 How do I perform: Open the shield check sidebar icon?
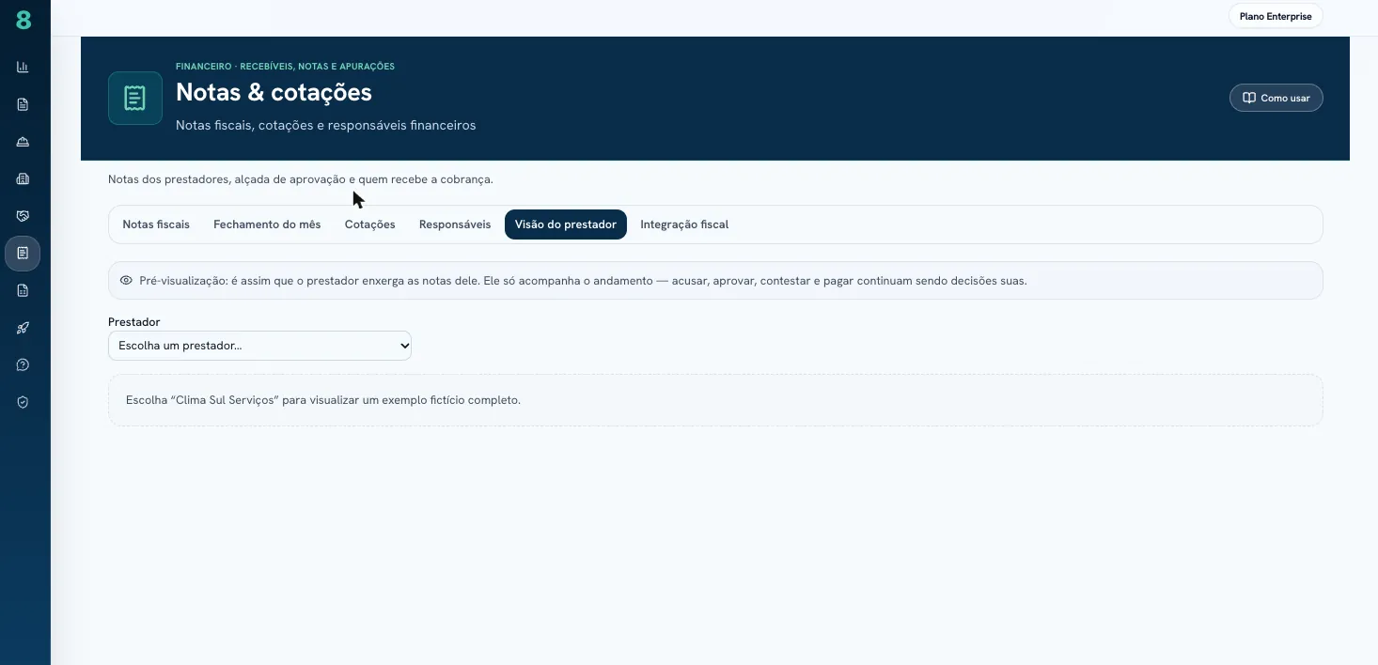pyautogui.click(x=23, y=402)
